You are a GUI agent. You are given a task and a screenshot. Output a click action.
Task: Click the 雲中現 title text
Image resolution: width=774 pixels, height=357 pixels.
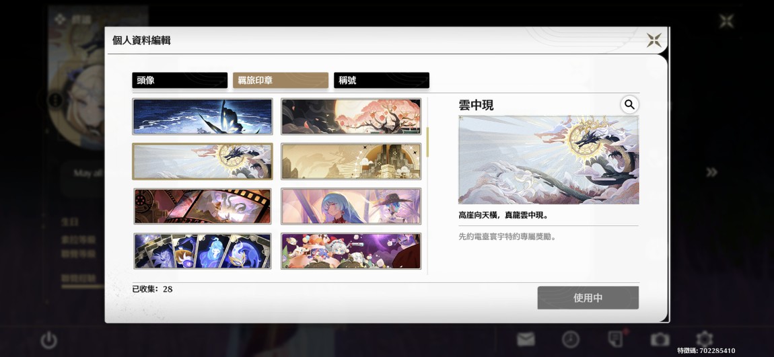476,105
